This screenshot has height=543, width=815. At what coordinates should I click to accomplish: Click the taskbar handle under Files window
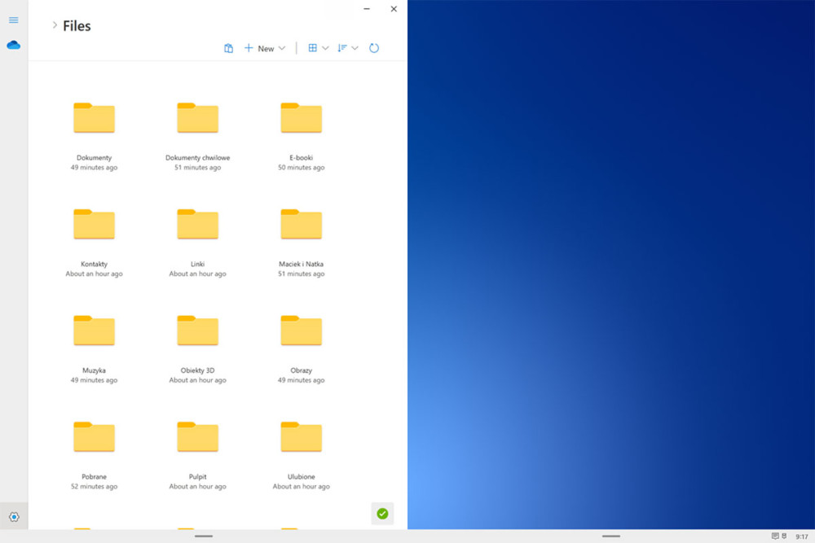pos(203,536)
